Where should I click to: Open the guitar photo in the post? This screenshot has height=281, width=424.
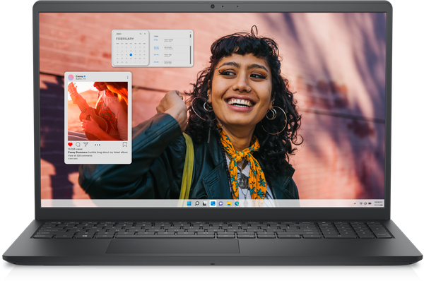click(x=98, y=111)
